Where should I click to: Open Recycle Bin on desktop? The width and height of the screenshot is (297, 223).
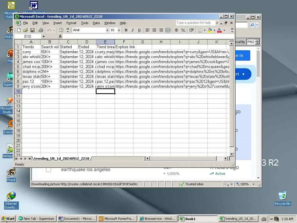click(282, 198)
